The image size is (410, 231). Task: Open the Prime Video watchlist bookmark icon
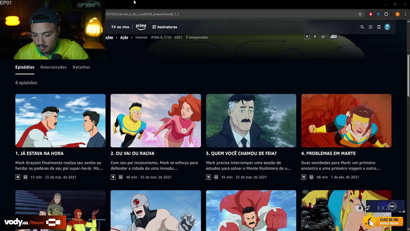tap(379, 27)
